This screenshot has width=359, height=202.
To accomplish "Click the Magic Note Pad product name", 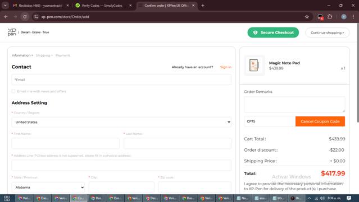I will (x=284, y=63).
